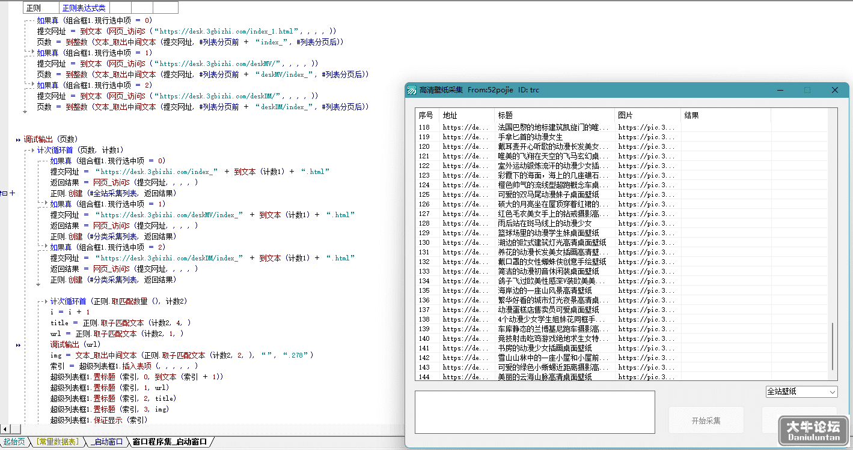853x450 pixels.
Task: Select list row 135 海岸边的一座山风景高清壁纸
Action: pyautogui.click(x=622, y=290)
